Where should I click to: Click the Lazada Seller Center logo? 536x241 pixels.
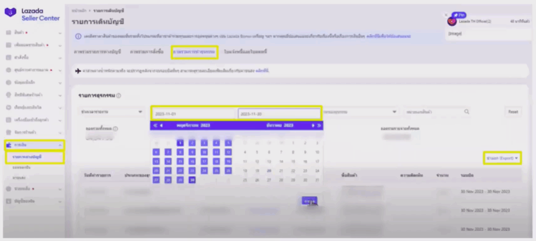coord(32,14)
